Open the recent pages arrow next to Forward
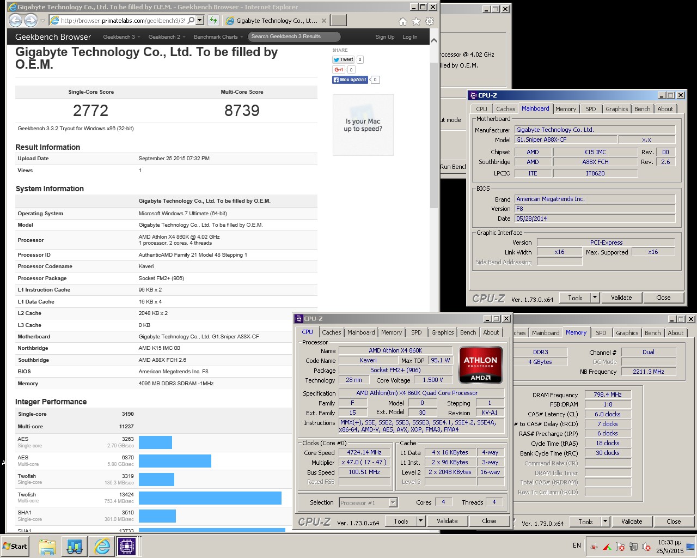 [x=42, y=21]
